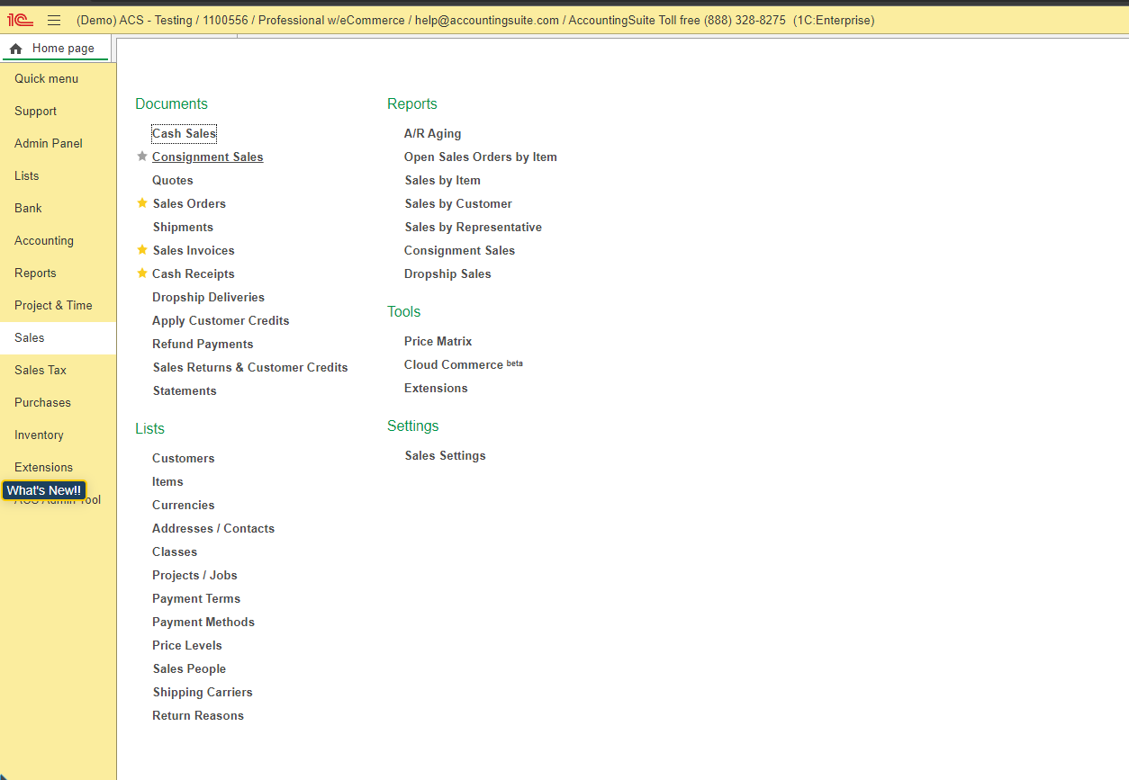Open Addresses / Contacts list
This screenshot has height=780, width=1129.
coord(213,528)
